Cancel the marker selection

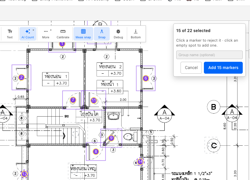(191, 68)
